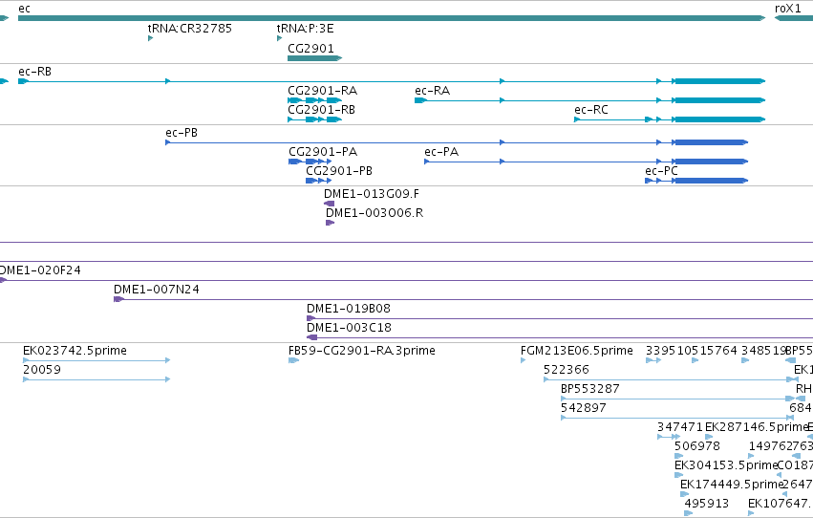Select the ec gene bar
Image resolution: width=813 pixels, height=518 pixels.
[392, 18]
